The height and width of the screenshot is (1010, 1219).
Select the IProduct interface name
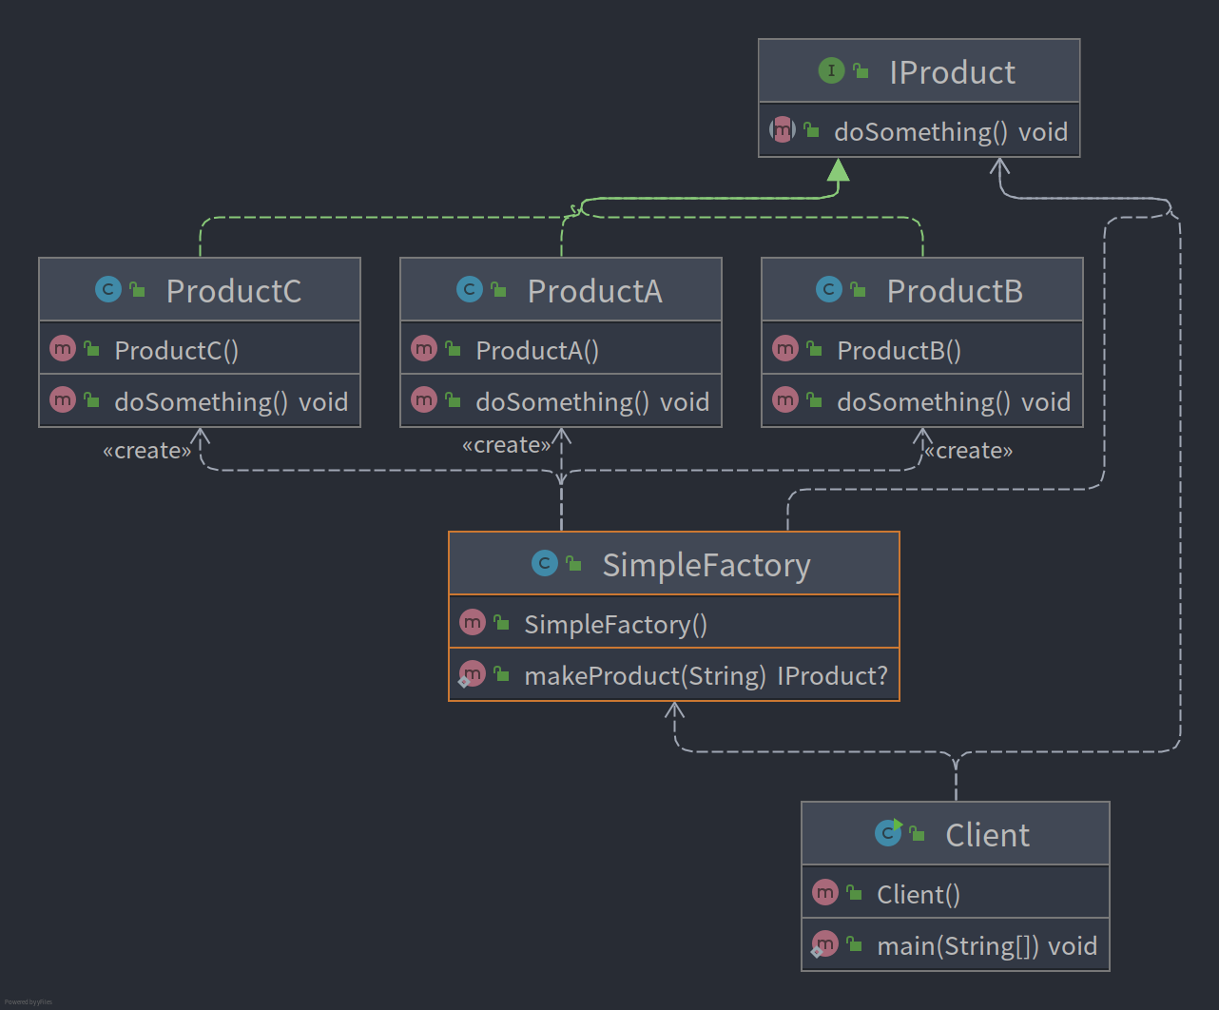coord(952,72)
